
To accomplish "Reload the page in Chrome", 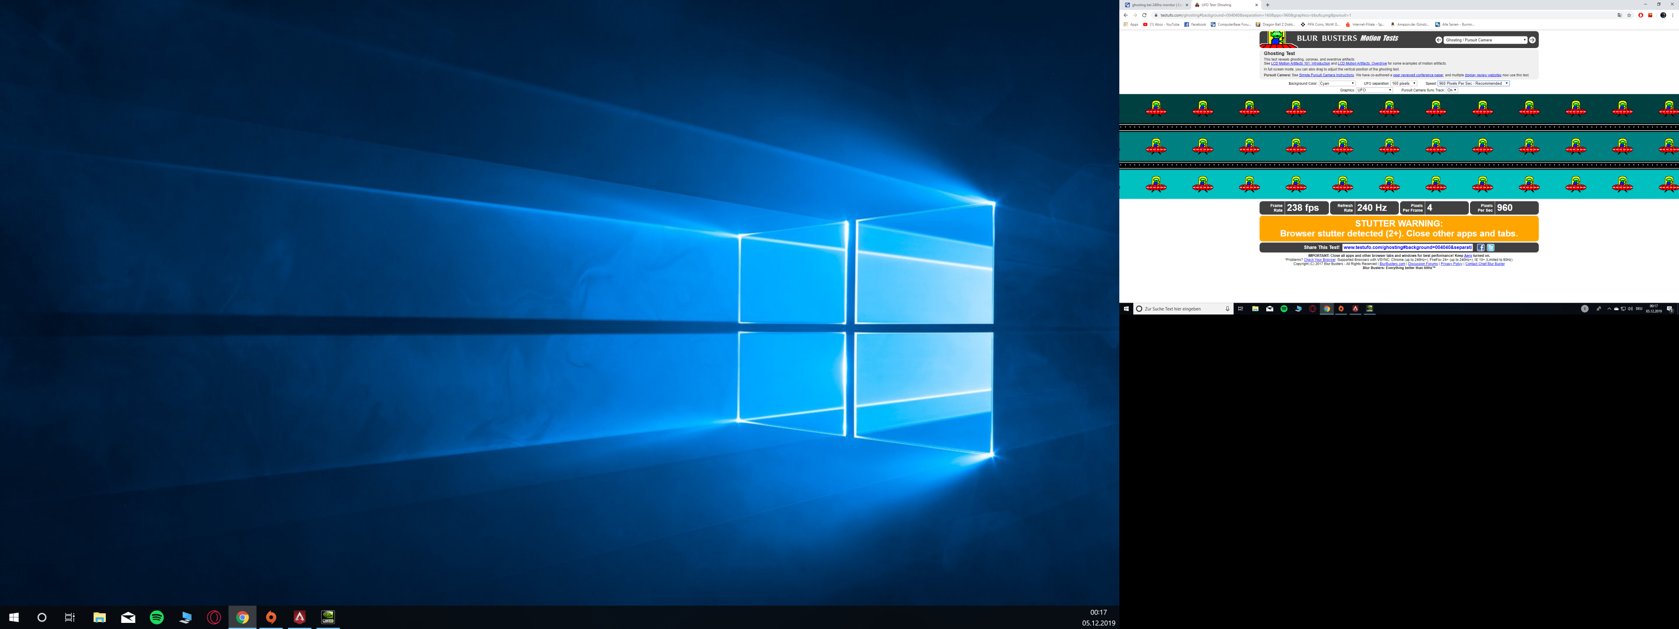I will click(1144, 15).
